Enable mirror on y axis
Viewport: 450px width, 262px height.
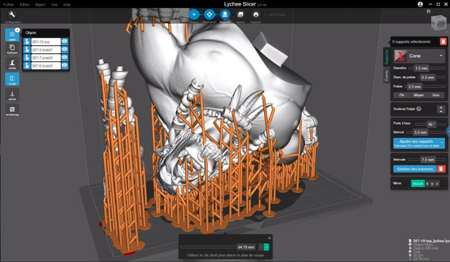coord(432,184)
